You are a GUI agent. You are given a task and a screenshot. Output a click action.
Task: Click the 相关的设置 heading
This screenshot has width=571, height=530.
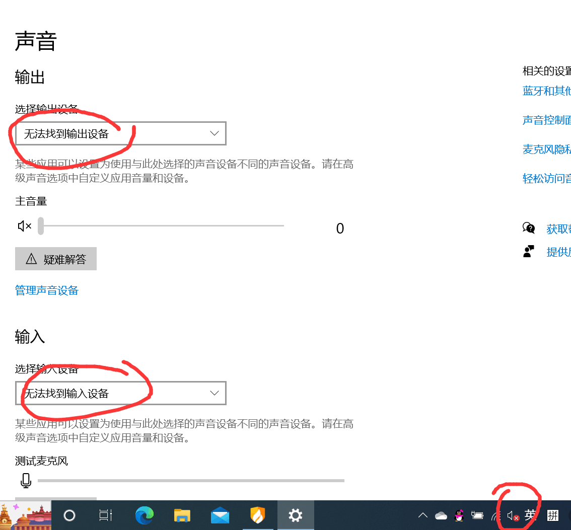tap(547, 71)
